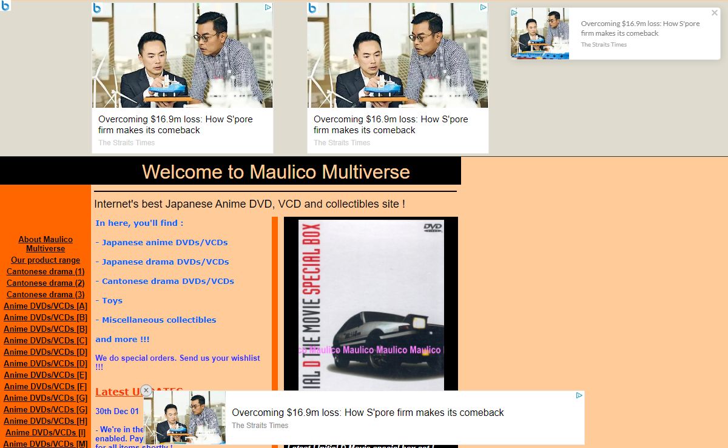The image size is (728, 448).
Task: Click the headline text in the small right popup ad
Action: click(x=640, y=28)
